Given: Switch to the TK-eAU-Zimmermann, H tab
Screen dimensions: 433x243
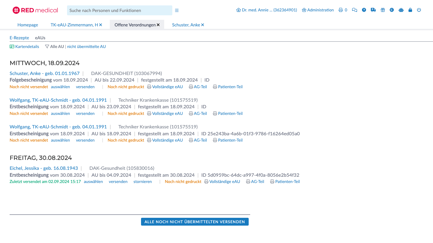Looking at the screenshot, I should tap(74, 25).
